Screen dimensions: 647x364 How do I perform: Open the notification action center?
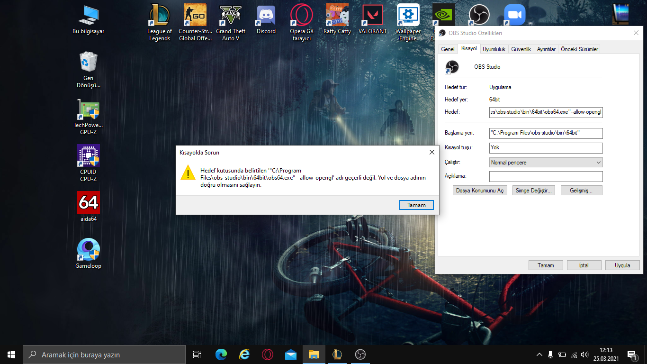pos(631,355)
